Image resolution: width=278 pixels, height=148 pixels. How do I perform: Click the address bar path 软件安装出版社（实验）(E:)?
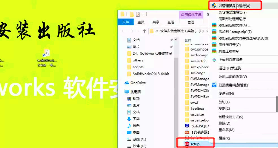182,31
